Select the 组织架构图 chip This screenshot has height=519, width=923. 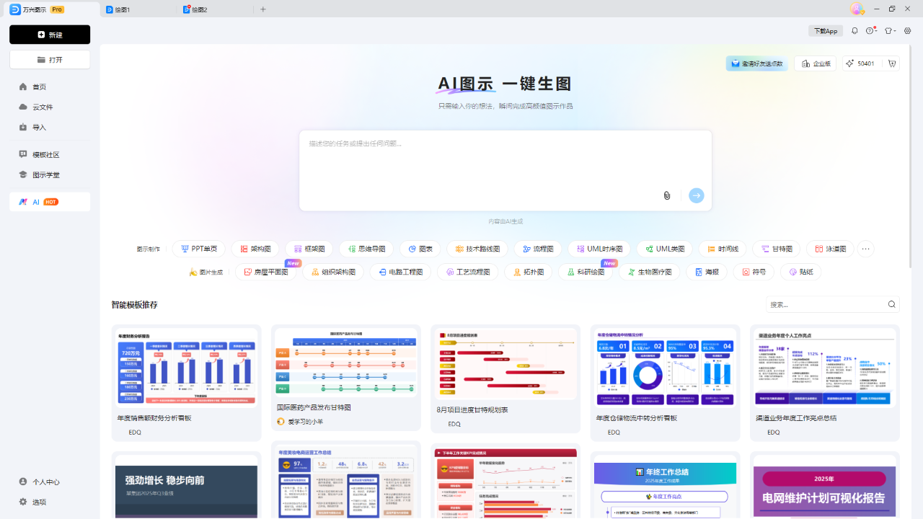333,272
